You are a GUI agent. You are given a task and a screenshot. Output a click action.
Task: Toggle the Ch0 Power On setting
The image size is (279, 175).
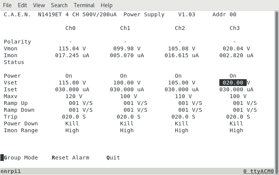pos(69,76)
